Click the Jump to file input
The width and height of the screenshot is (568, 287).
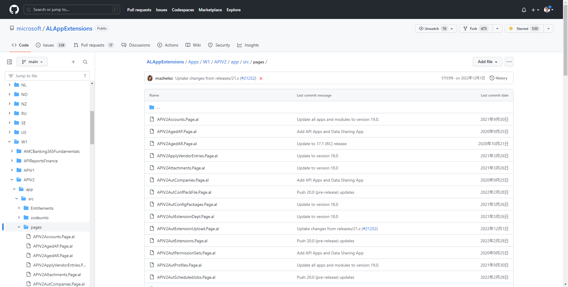tap(47, 76)
